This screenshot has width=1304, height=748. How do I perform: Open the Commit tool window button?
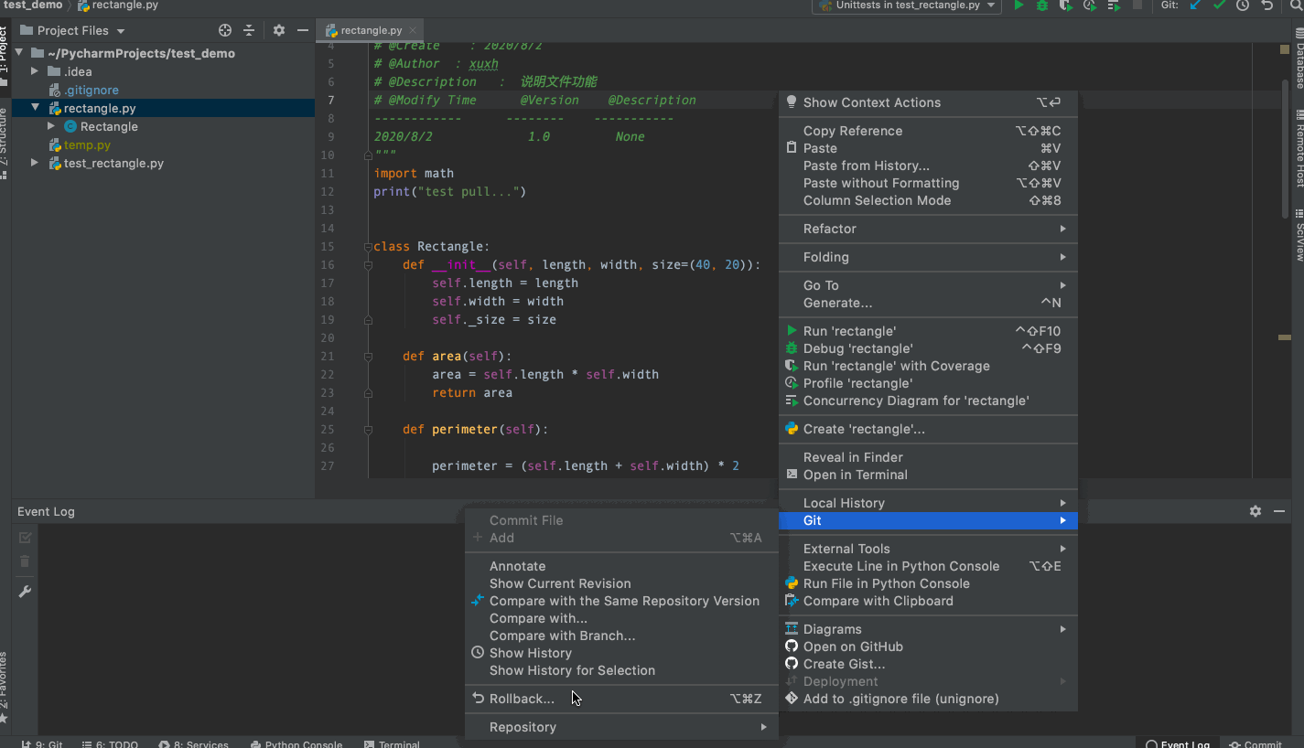point(1256,743)
